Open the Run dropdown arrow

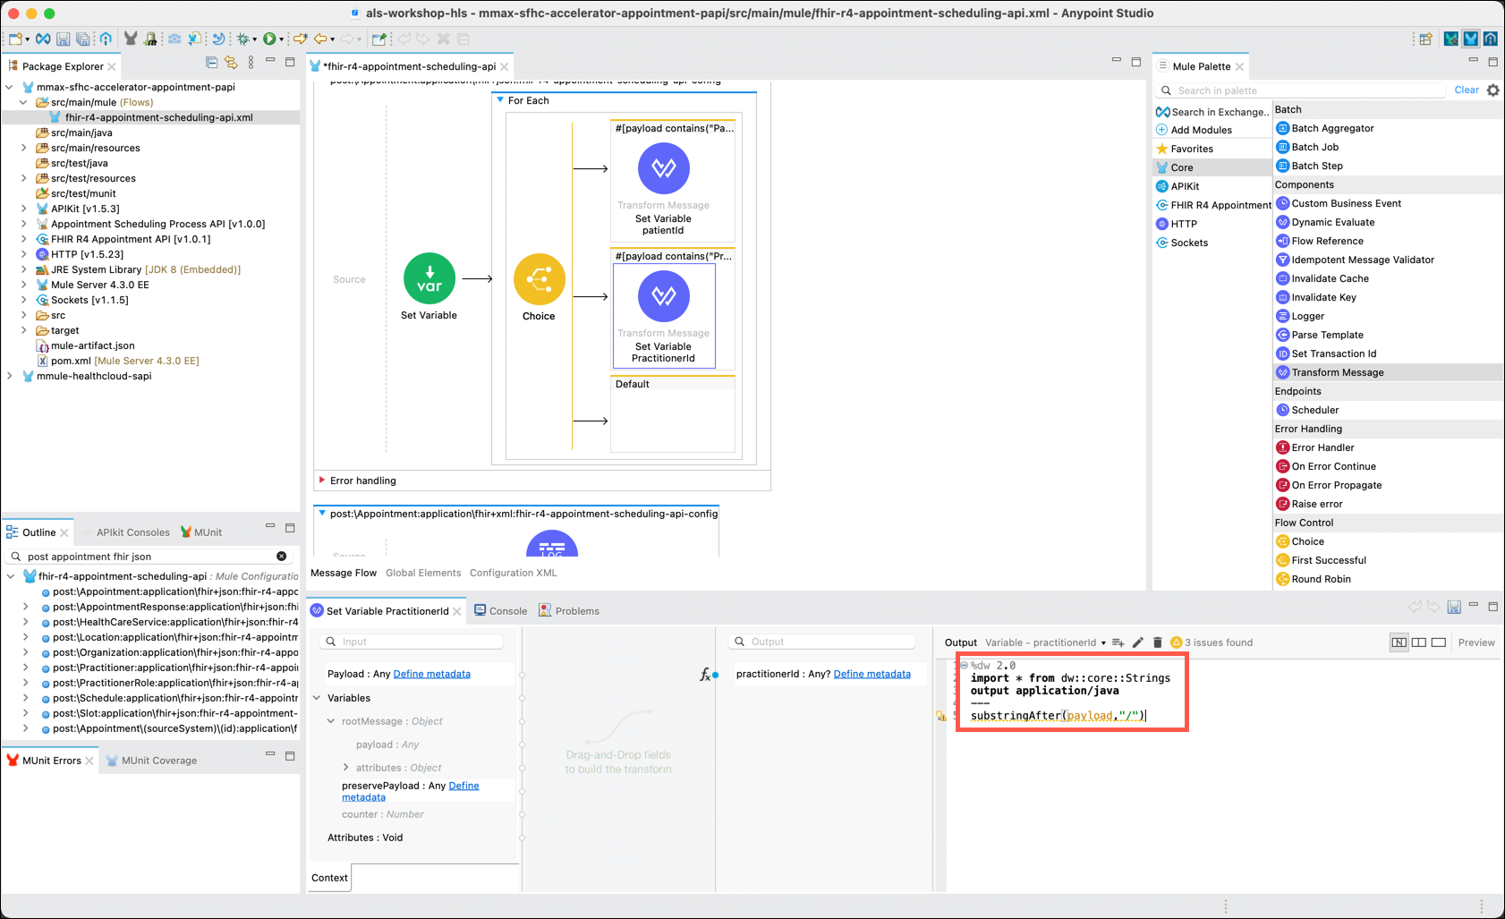281,40
